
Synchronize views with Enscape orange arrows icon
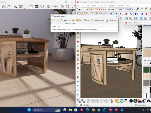(126, 101)
